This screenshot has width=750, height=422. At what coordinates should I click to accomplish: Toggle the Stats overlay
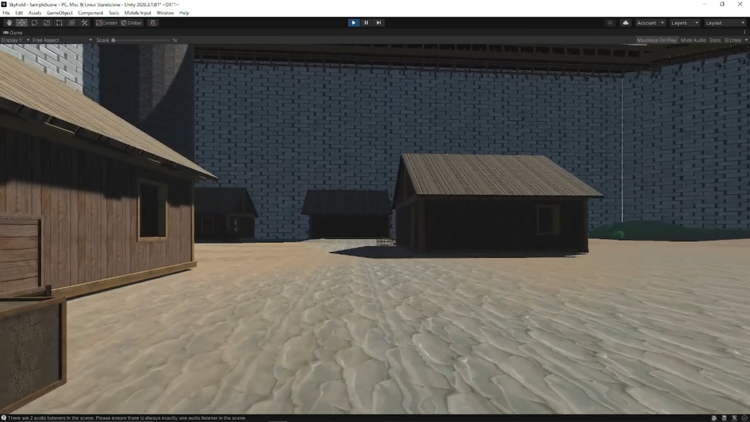click(x=714, y=40)
